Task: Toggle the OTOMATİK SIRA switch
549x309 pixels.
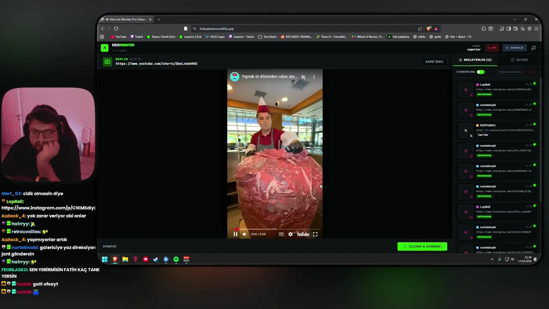Action: click(480, 72)
